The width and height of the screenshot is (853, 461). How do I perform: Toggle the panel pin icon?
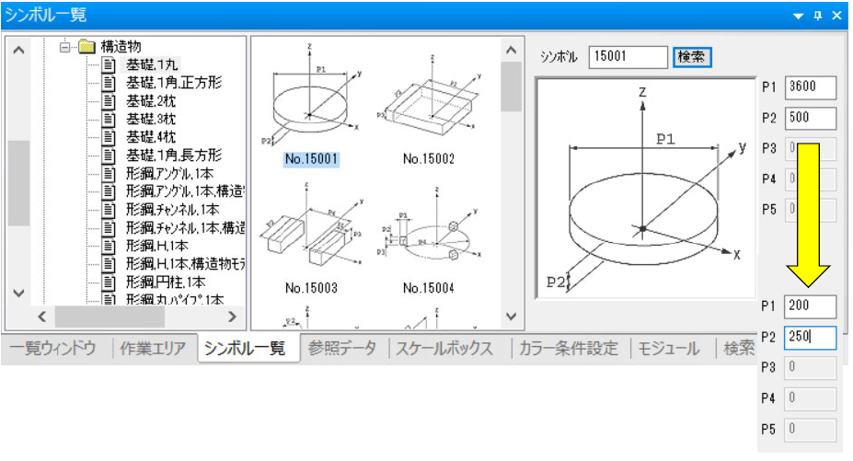pos(818,16)
